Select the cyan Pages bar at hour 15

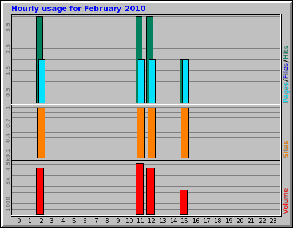coord(185,81)
